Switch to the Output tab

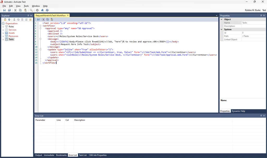tap(39, 155)
